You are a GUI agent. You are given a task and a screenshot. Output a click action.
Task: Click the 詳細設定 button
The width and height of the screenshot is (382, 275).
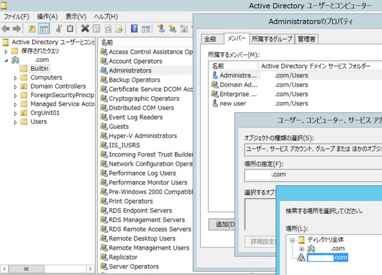coord(261,241)
